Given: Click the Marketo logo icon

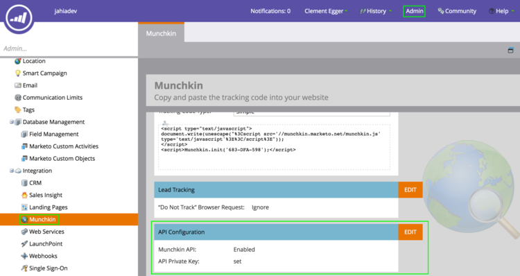Looking at the screenshot, I should click(x=19, y=18).
